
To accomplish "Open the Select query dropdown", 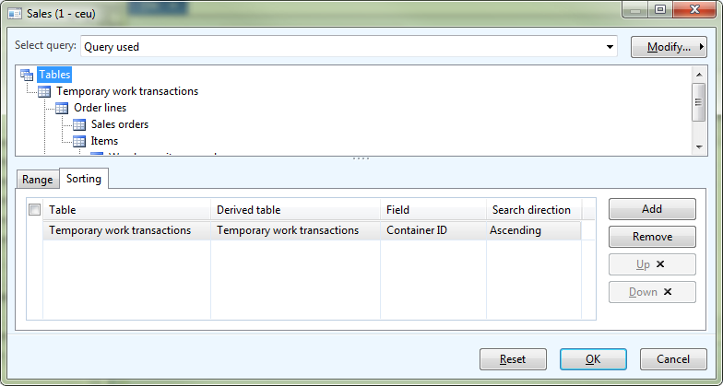I will (x=610, y=46).
